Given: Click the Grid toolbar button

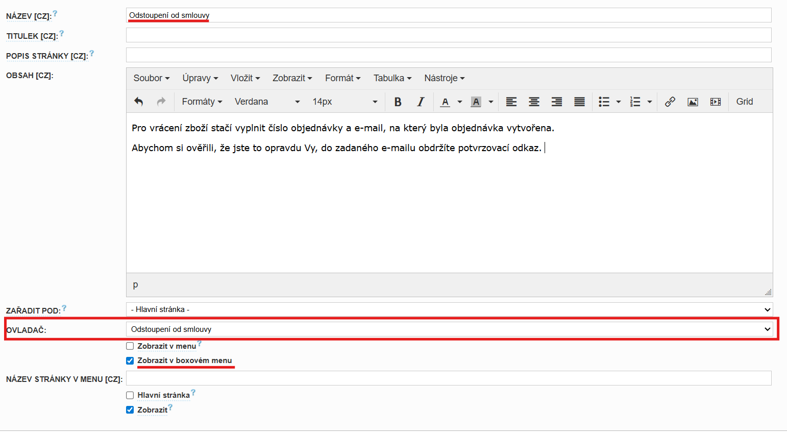Looking at the screenshot, I should tap(745, 102).
